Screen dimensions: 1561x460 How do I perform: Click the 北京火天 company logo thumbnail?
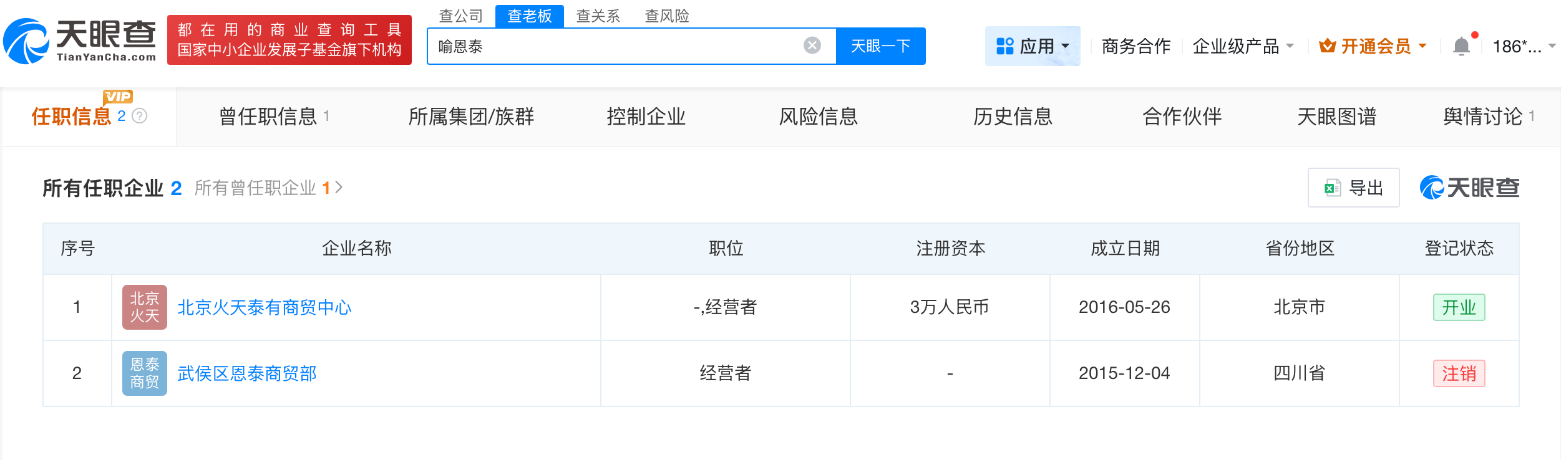pos(144,307)
